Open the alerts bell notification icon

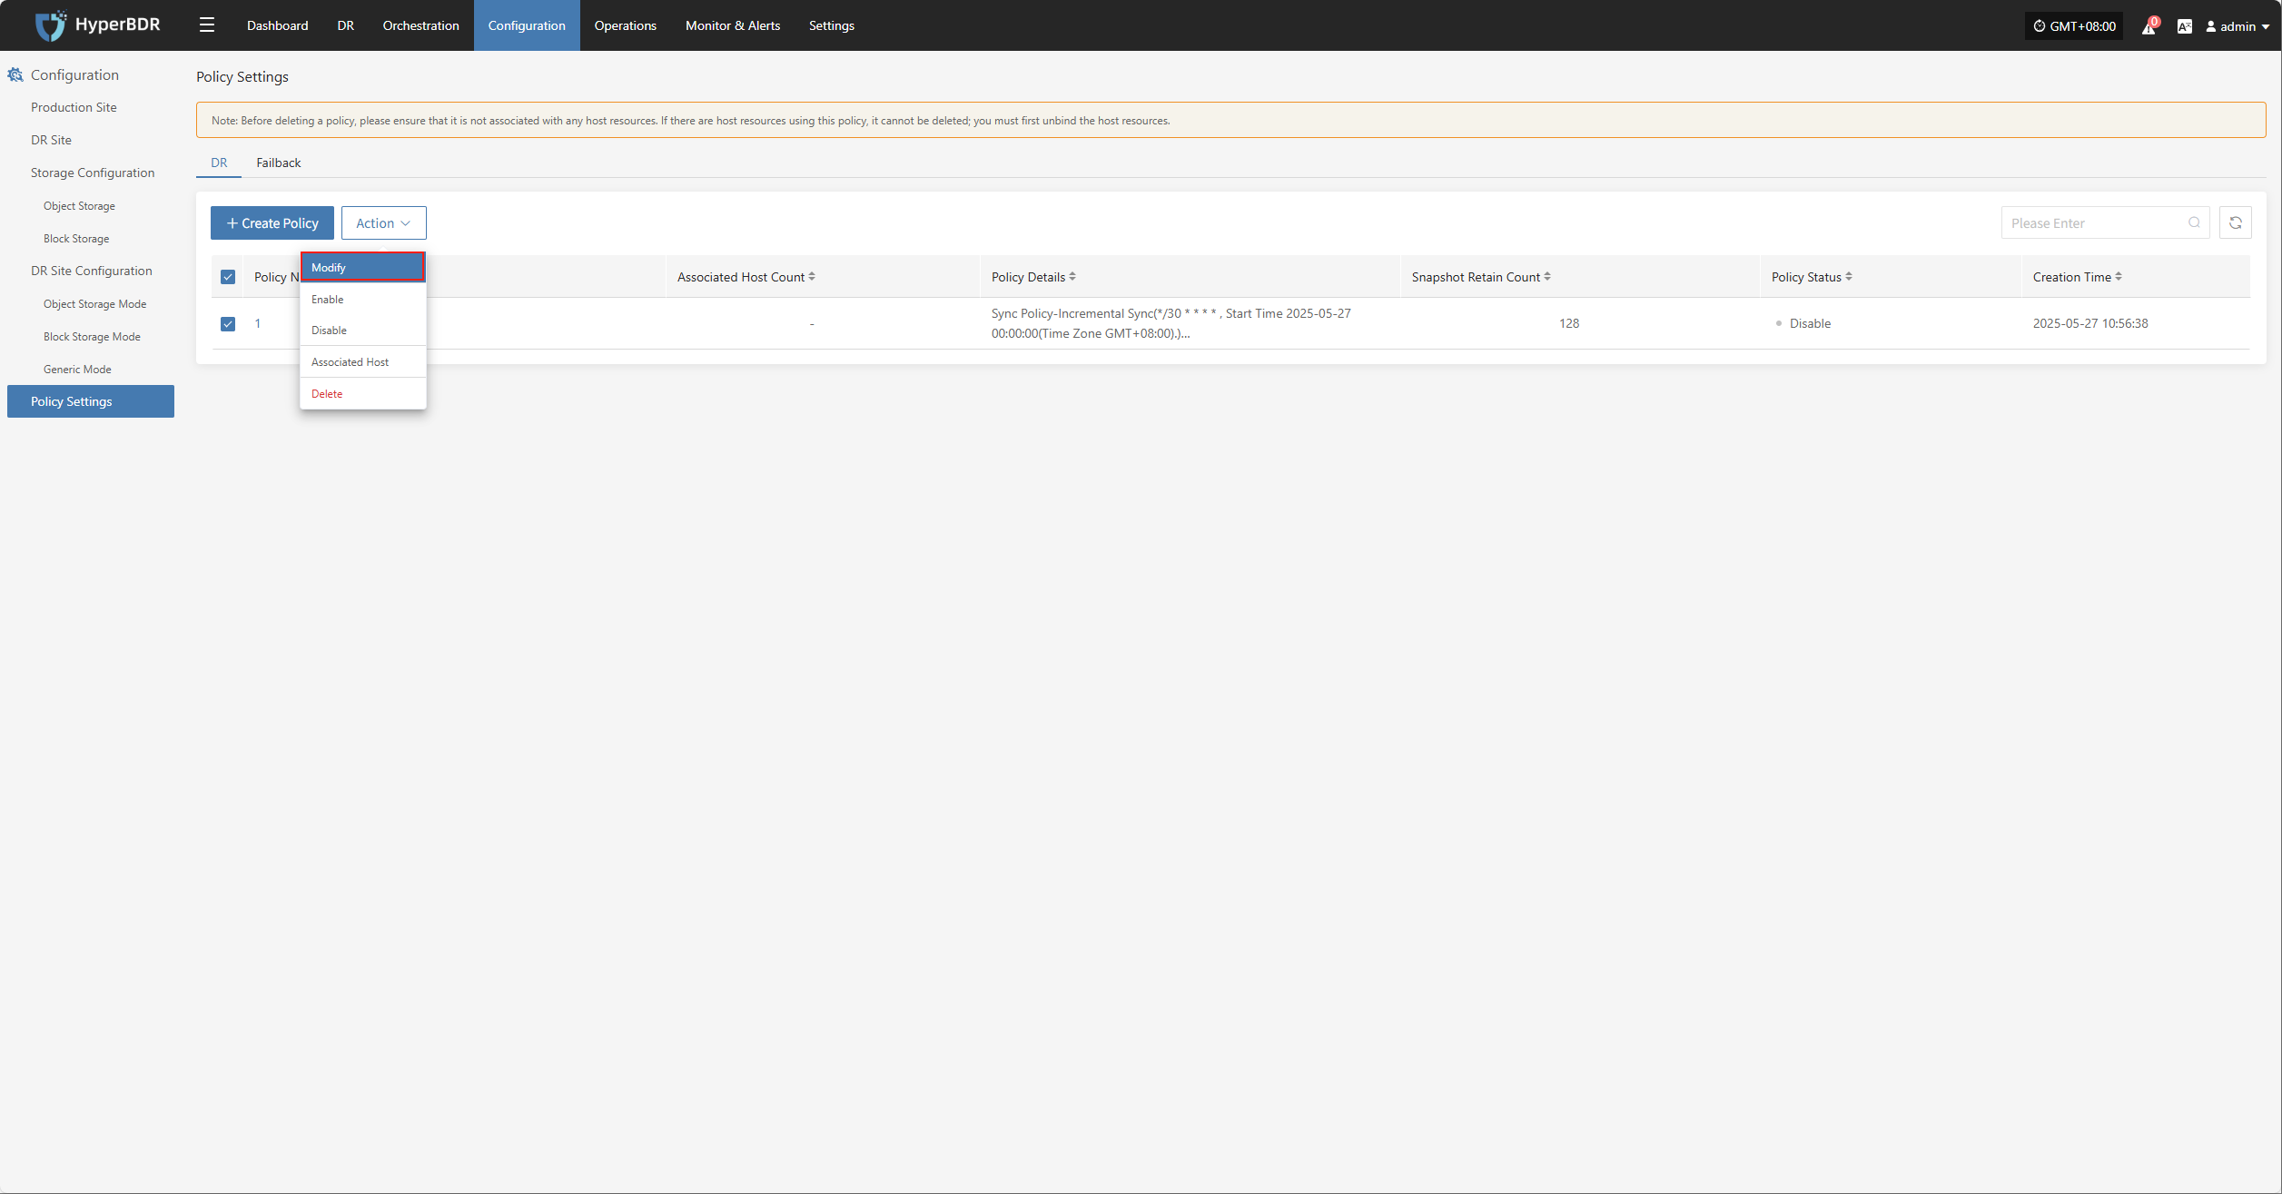coord(2149,26)
